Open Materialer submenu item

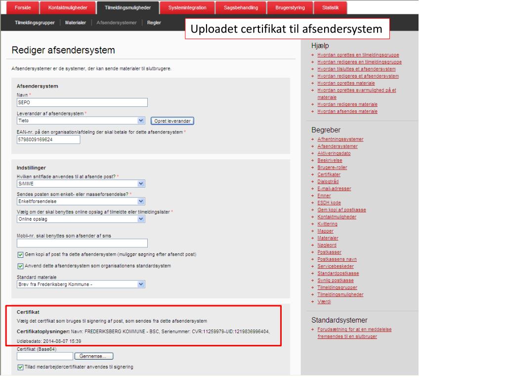[76, 23]
